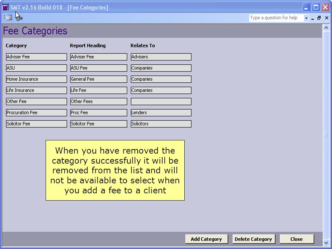
Task: Click the ASU Fee report heading field
Action: (x=99, y=68)
